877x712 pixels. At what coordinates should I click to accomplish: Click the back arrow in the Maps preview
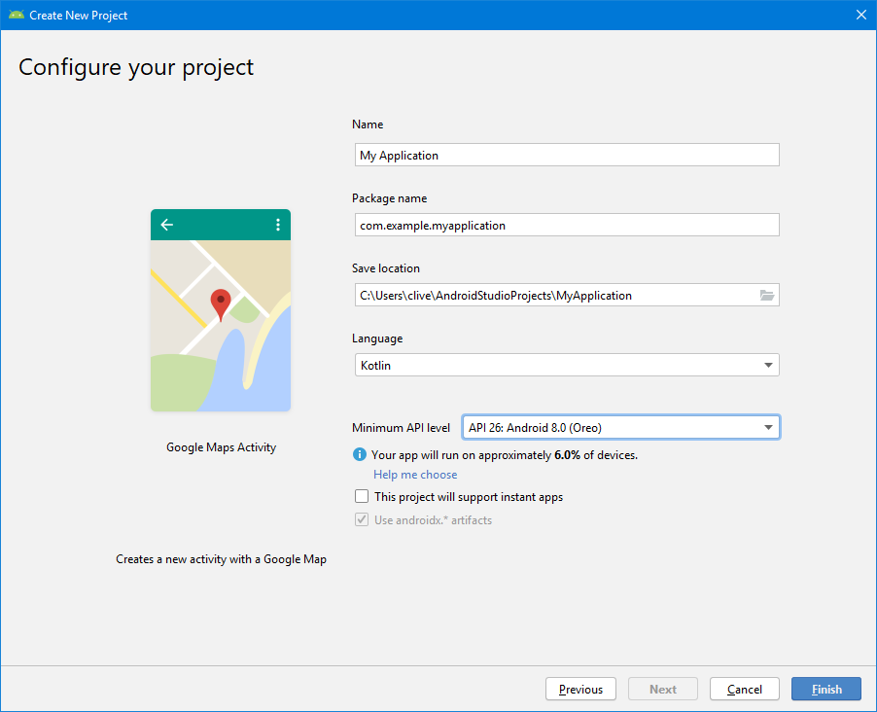point(167,225)
